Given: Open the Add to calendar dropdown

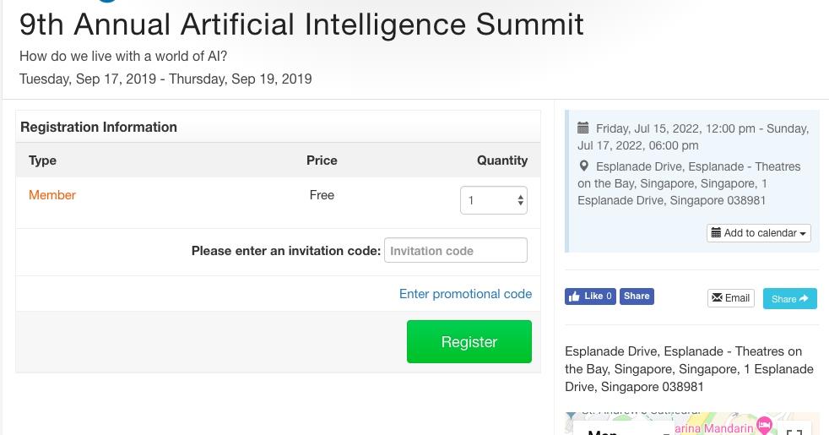Looking at the screenshot, I should (759, 233).
